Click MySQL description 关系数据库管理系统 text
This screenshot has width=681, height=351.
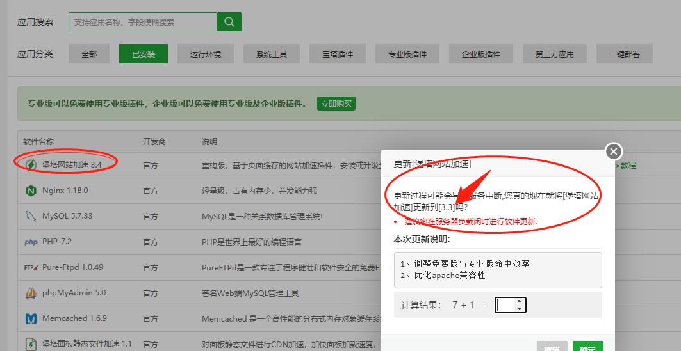pos(262,216)
